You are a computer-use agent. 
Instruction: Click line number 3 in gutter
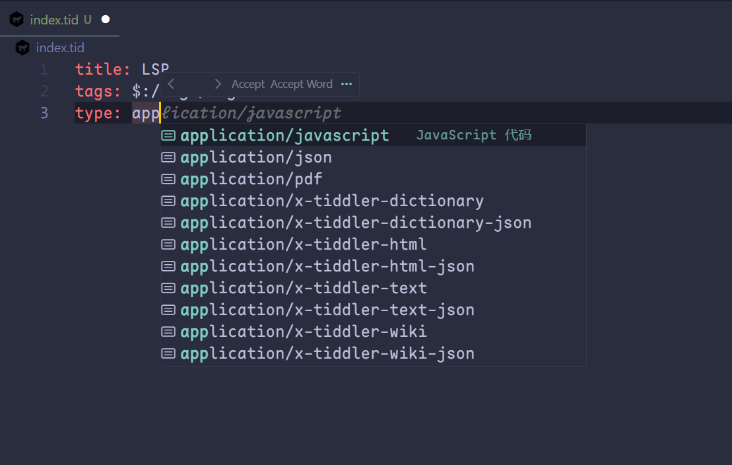coord(44,113)
